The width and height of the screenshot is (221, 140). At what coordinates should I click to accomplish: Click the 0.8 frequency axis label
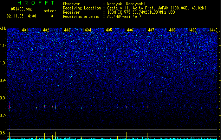(x=3, y=98)
